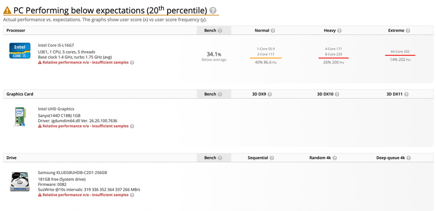The height and width of the screenshot is (211, 436).
Task: Click the Heavy column header
Action: coord(330,31)
